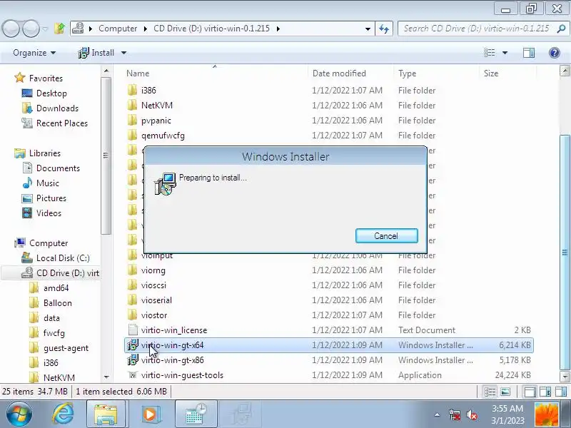The image size is (571, 428).
Task: Select the viorng folder icon
Action: (x=133, y=270)
